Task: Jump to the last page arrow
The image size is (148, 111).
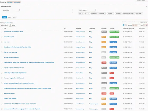Action: (x=147, y=25)
